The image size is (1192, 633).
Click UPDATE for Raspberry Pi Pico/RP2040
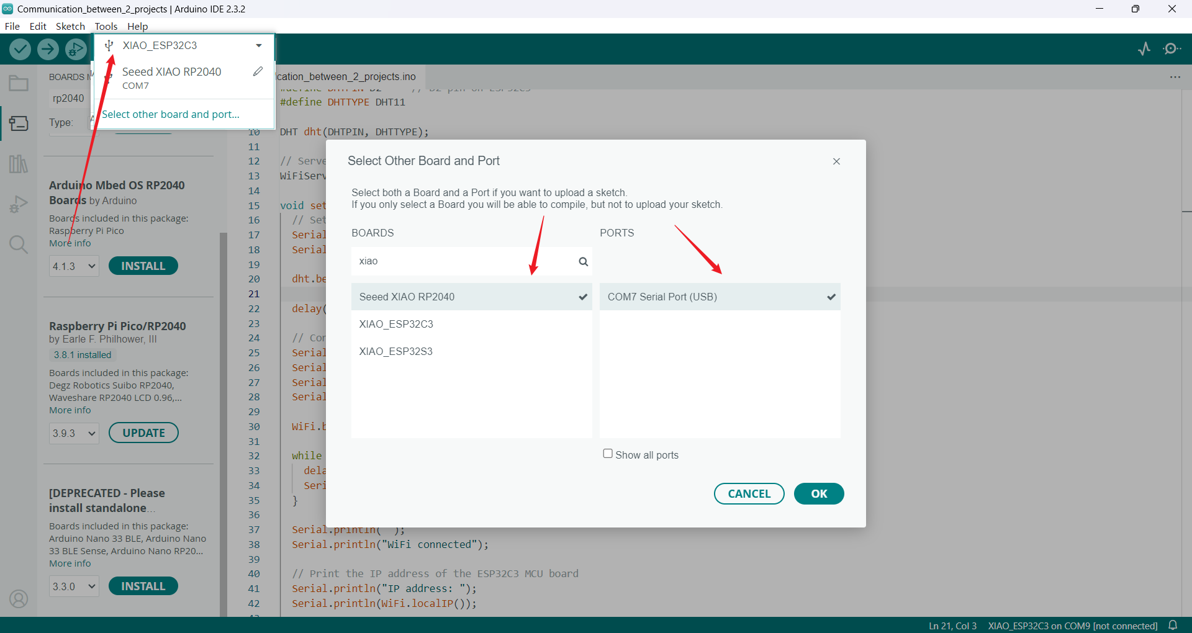click(143, 433)
